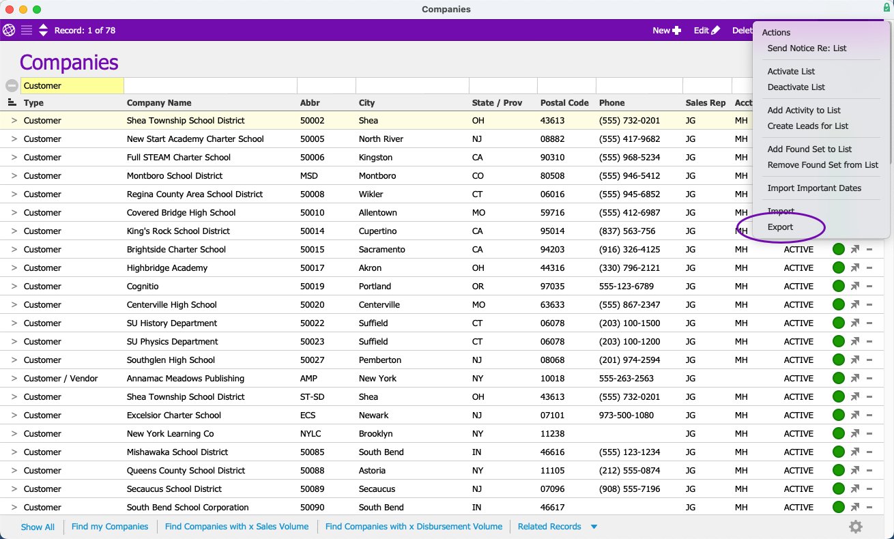Select Deactivate List in the Actions menu
This screenshot has width=894, height=539.
coord(796,87)
